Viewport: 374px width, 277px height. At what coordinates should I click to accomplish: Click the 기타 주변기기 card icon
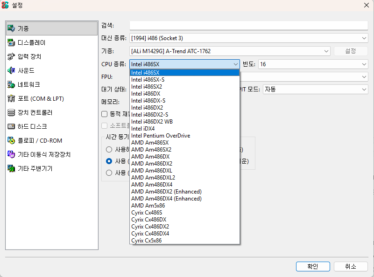tap(11, 168)
